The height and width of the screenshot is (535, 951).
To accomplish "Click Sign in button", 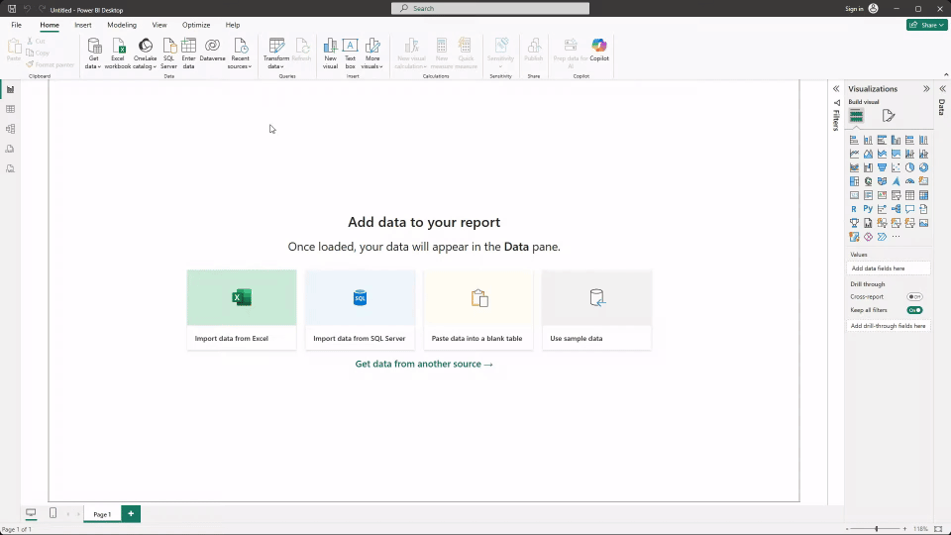I will tap(861, 9).
